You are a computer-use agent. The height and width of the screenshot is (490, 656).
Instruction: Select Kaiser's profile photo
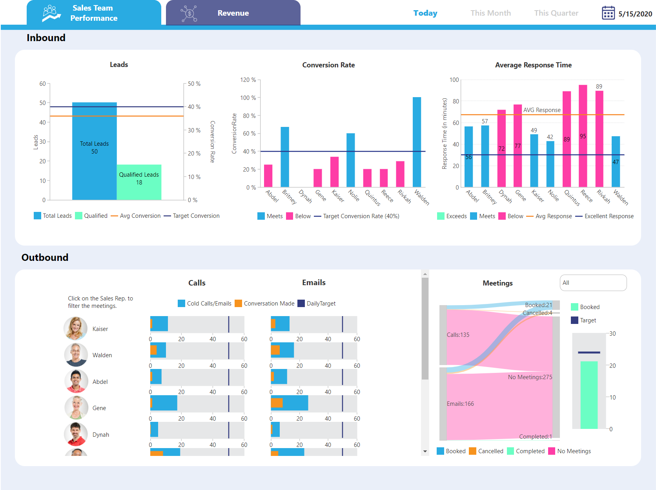click(x=76, y=328)
